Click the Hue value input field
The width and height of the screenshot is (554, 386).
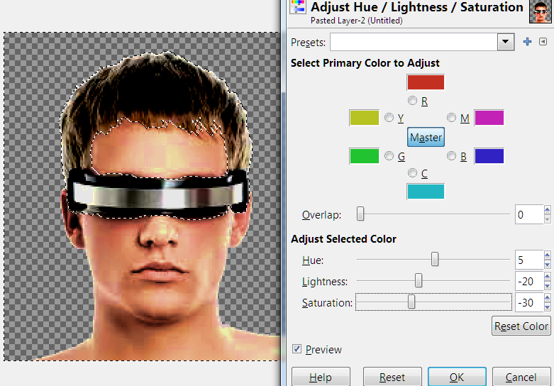[x=528, y=260]
